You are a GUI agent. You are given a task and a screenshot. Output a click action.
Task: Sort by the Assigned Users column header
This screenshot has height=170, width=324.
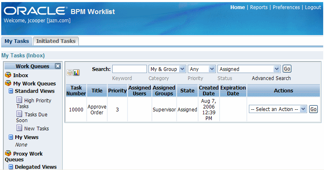140,90
